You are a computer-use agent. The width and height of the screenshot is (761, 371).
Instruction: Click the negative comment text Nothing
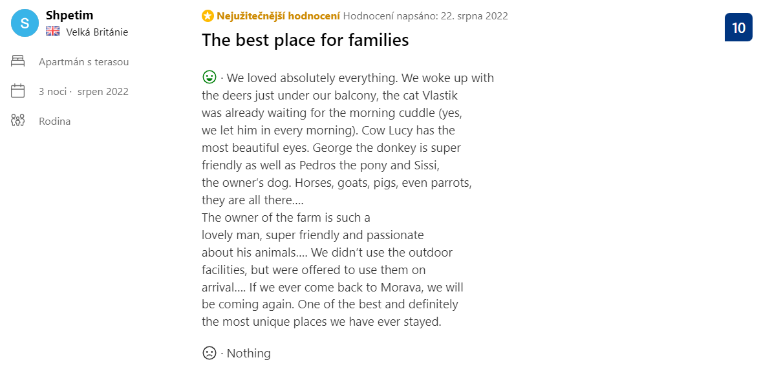point(248,353)
